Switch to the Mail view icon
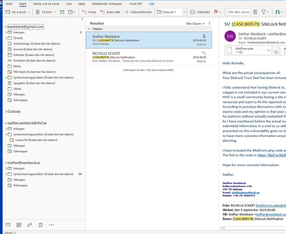This screenshot has height=234, width=286. click(x=8, y=225)
